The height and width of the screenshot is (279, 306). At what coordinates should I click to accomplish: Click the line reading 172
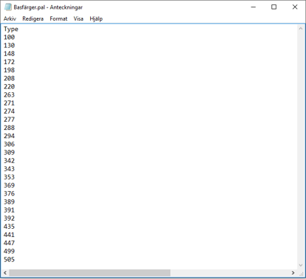point(9,62)
